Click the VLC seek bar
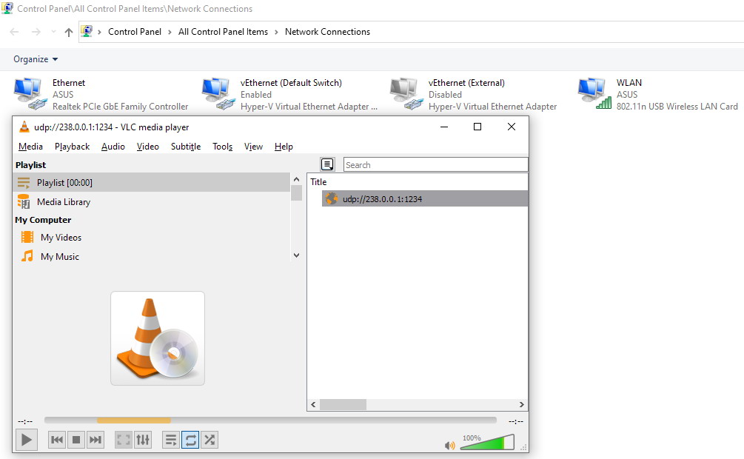 pos(270,421)
